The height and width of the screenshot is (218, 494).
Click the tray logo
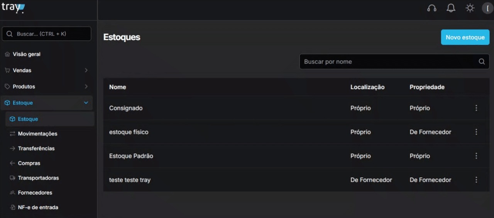pos(13,7)
